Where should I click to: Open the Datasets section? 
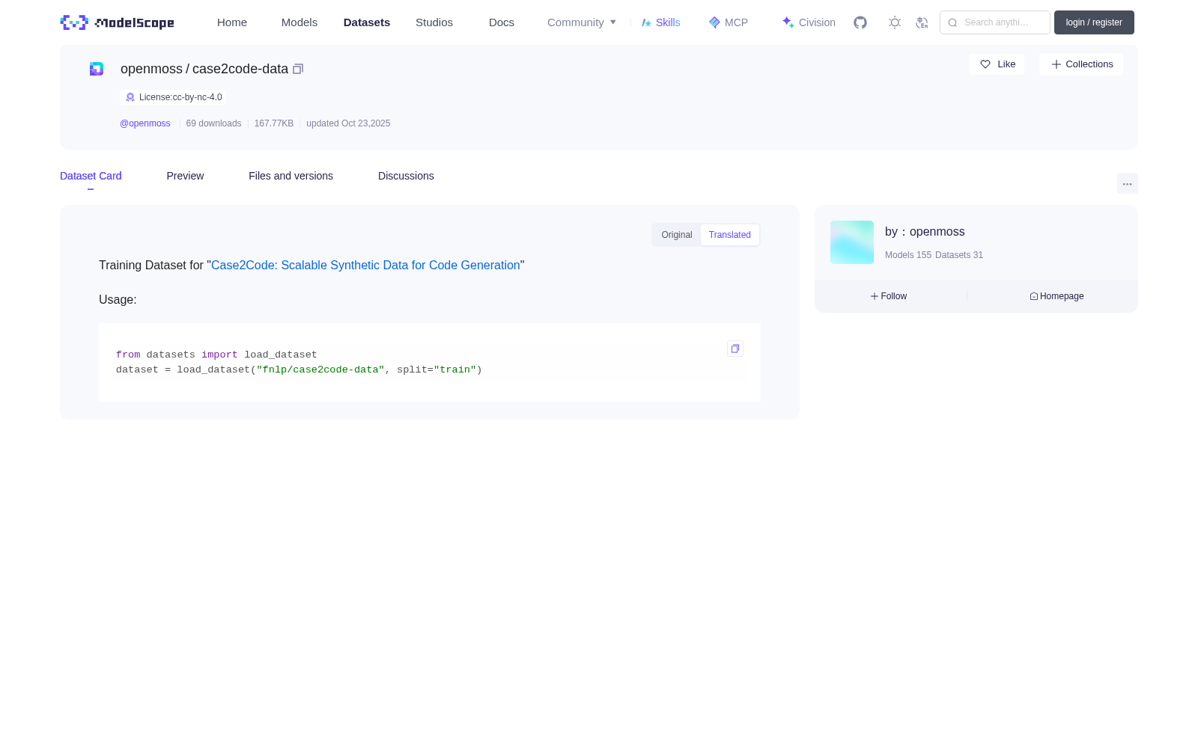pos(367,22)
